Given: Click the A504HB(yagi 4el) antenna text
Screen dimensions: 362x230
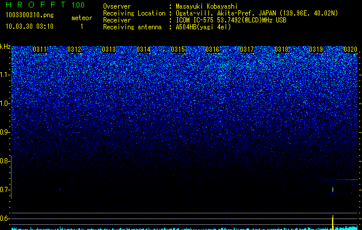Looking at the screenshot, I should 203,27.
